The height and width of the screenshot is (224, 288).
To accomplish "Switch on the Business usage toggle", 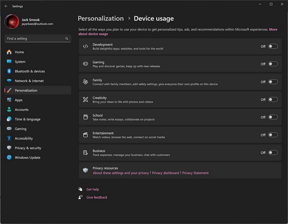I will coord(273,153).
